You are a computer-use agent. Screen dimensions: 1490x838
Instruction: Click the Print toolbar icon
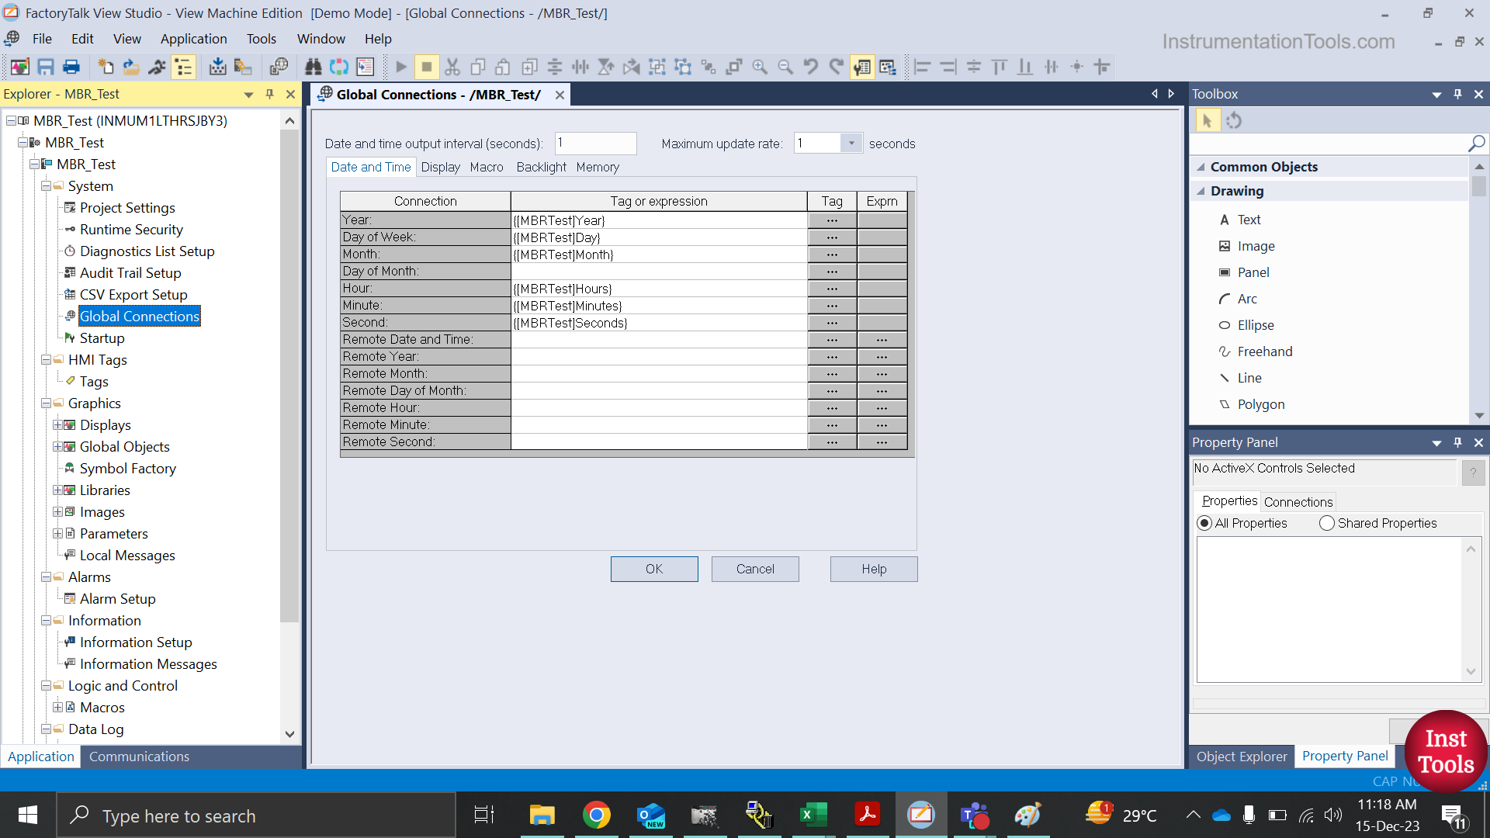(71, 67)
